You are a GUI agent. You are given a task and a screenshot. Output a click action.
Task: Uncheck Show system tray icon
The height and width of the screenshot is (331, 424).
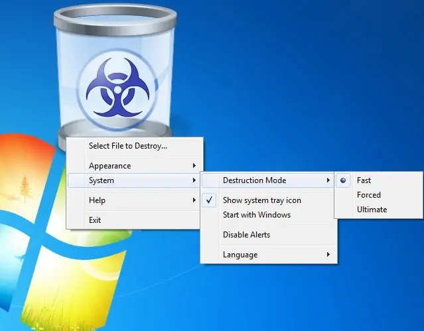pyautogui.click(x=261, y=200)
